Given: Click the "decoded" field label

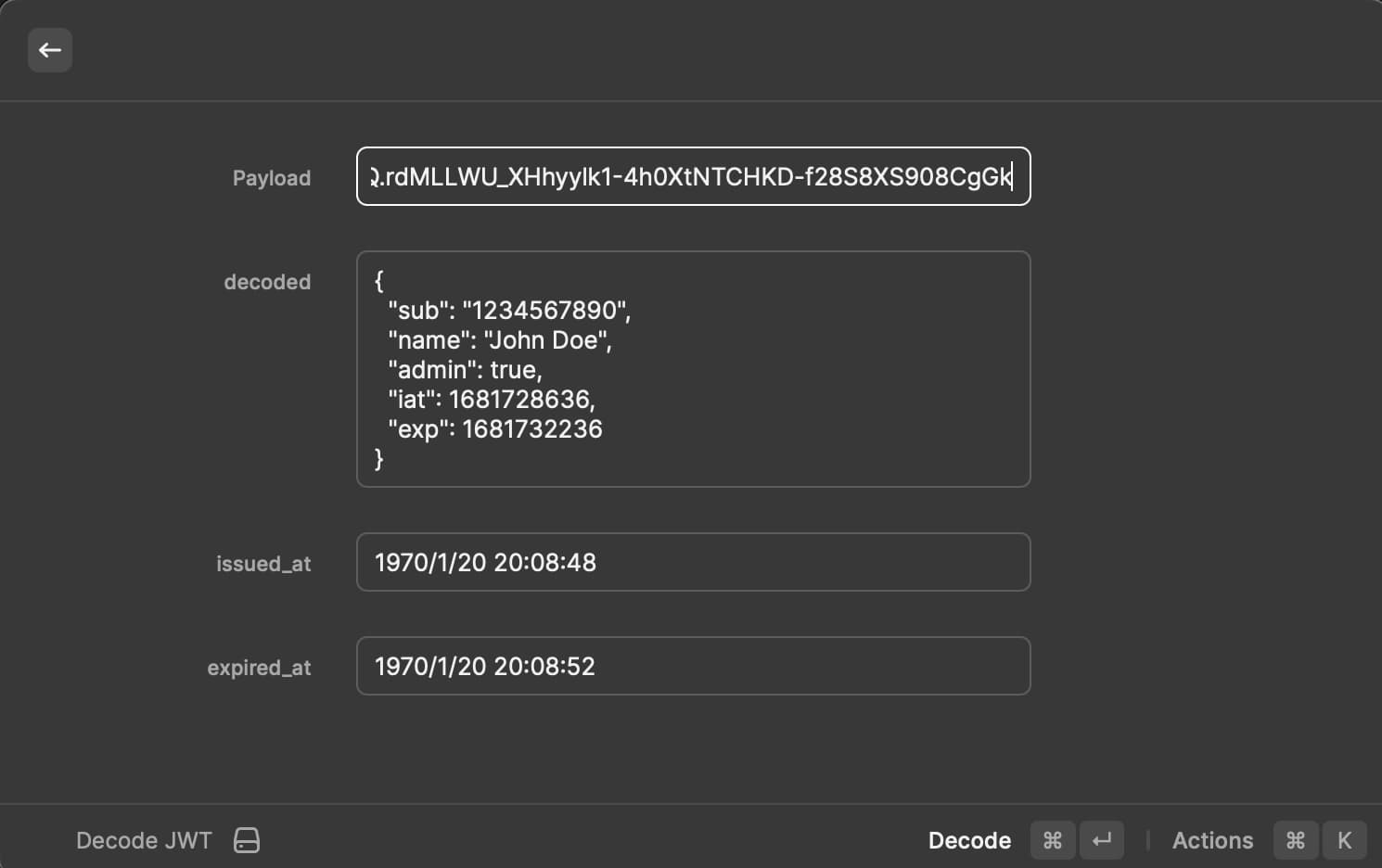Looking at the screenshot, I should pos(267,282).
